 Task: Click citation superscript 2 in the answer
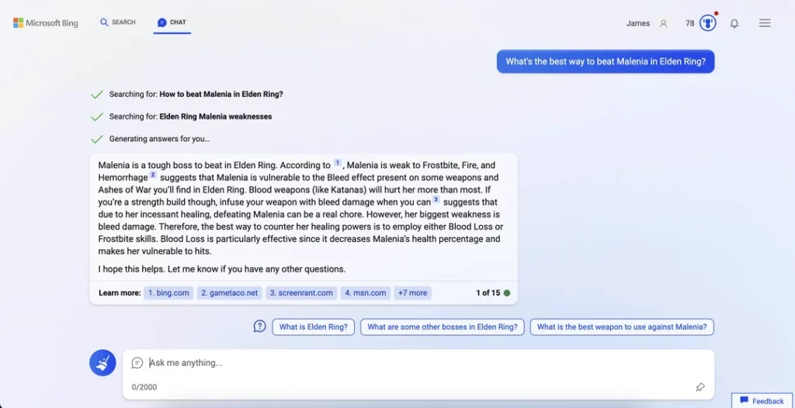coord(153,175)
